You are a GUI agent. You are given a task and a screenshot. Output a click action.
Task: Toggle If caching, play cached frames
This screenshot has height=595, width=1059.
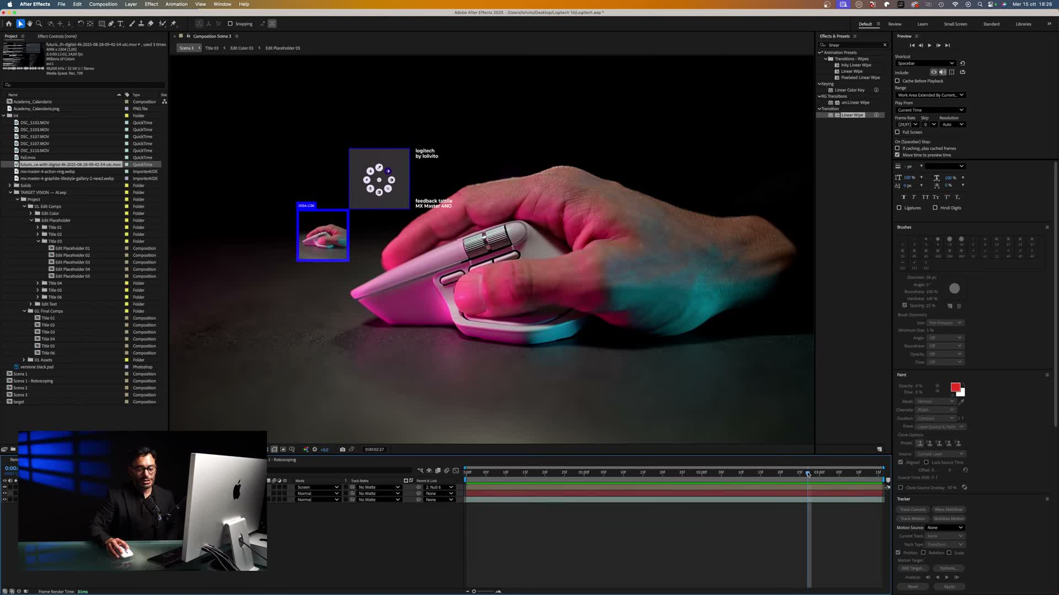point(897,148)
